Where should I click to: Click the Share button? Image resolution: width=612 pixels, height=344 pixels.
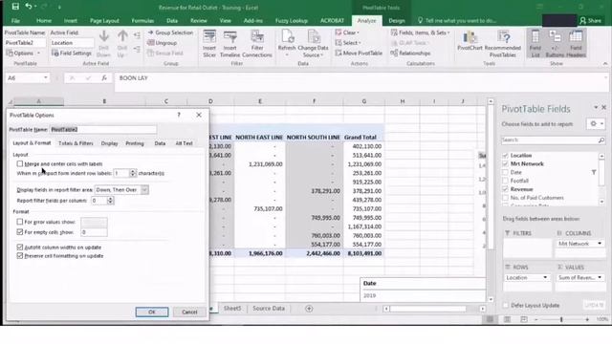coord(591,21)
